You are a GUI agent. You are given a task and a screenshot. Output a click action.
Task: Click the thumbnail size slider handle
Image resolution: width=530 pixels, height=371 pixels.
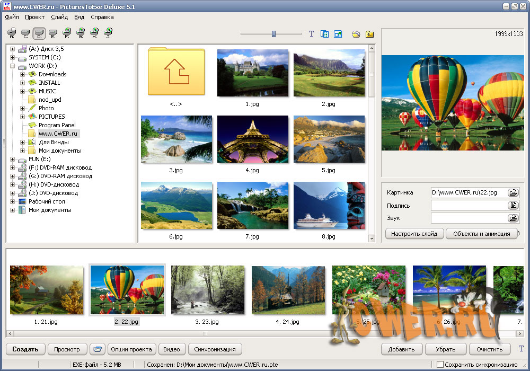(273, 34)
